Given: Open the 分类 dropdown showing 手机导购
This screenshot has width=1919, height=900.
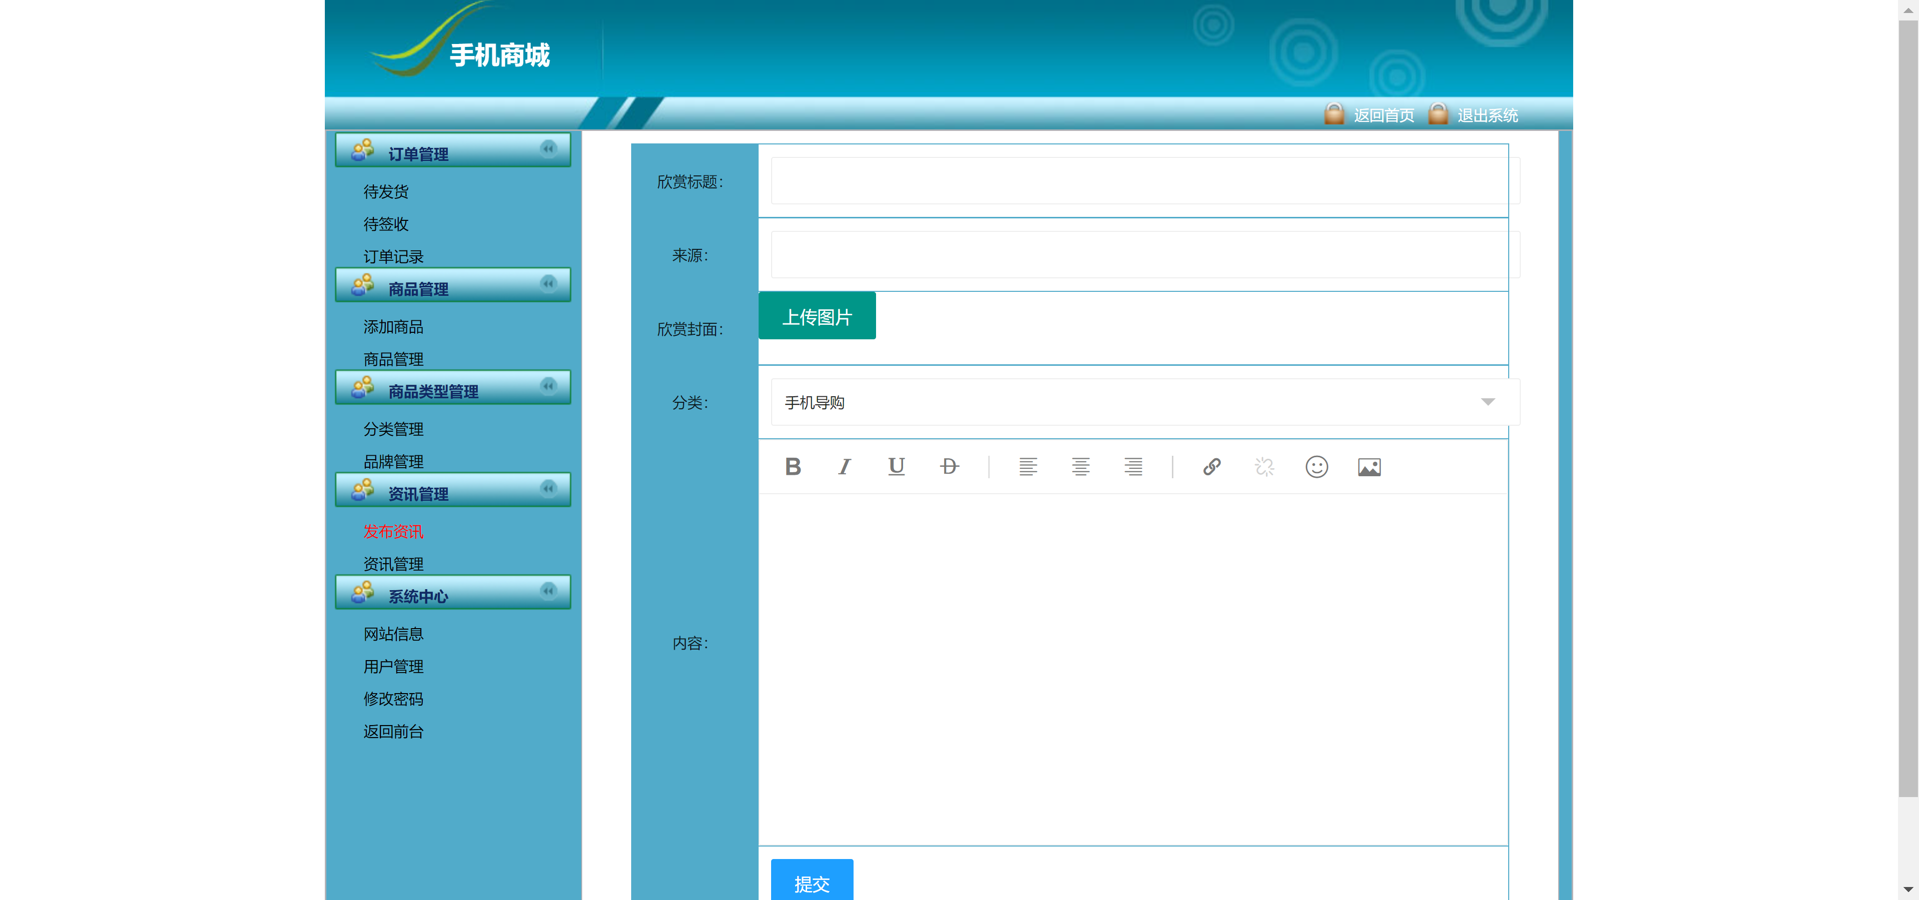Looking at the screenshot, I should pyautogui.click(x=1145, y=402).
